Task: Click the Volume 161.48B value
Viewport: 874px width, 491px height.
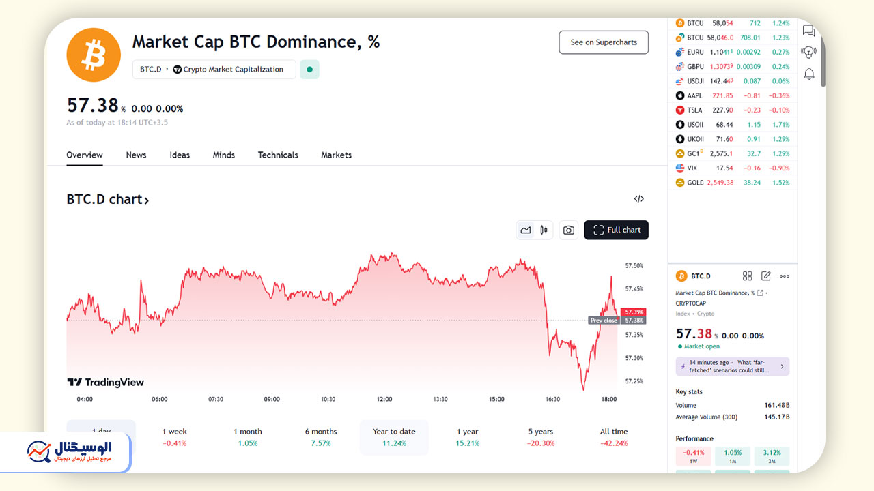Action: pyautogui.click(x=776, y=405)
